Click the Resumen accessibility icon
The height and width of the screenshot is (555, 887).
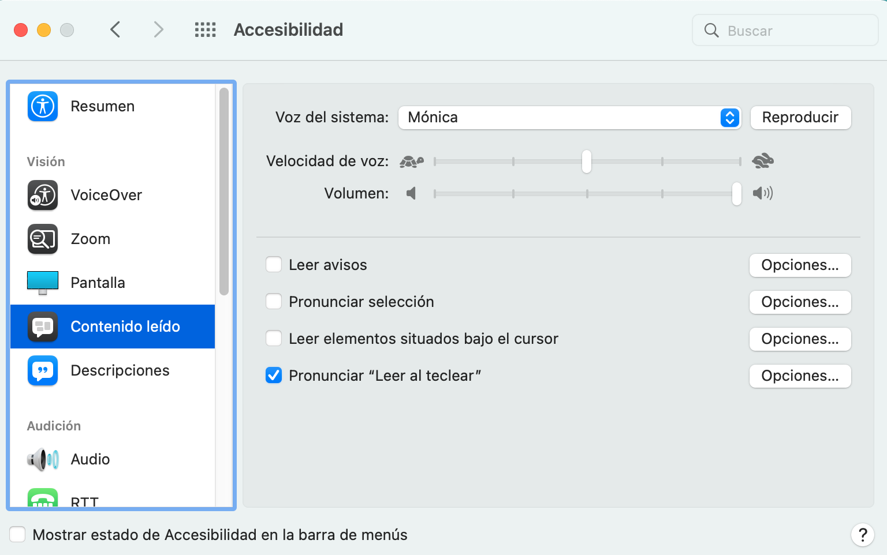click(43, 106)
